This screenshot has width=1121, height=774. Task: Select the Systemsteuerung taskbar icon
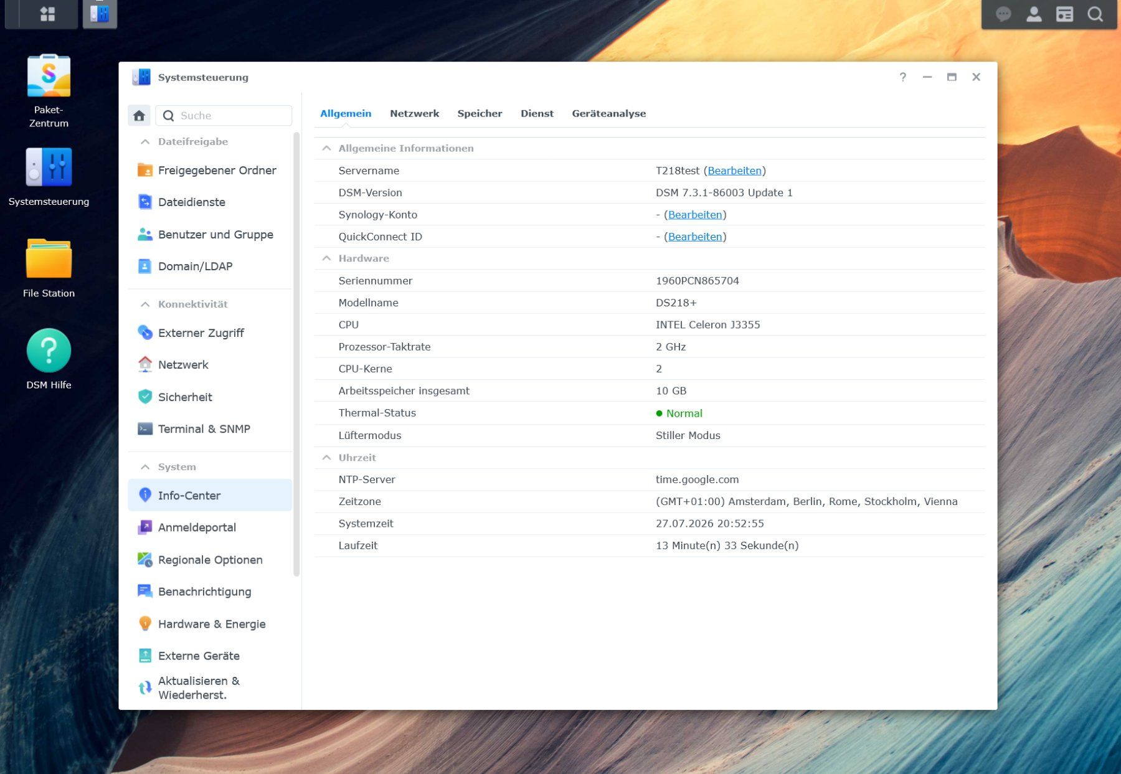(x=100, y=14)
